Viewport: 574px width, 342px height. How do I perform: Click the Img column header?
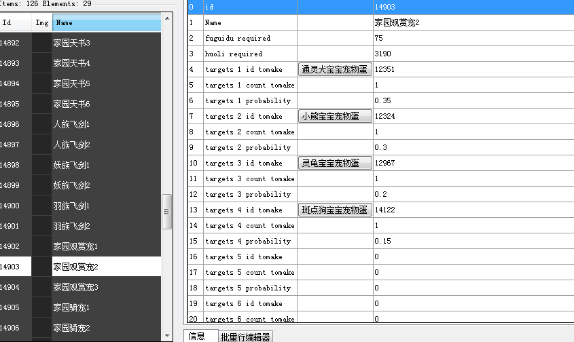pyautogui.click(x=42, y=22)
